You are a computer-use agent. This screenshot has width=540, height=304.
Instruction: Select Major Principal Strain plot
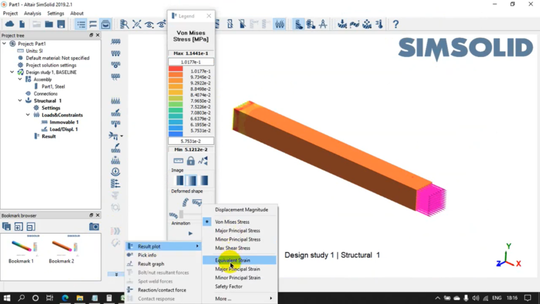tap(239, 269)
